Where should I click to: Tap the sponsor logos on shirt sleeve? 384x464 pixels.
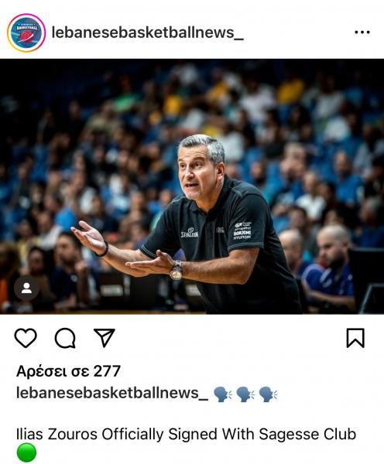tap(242, 230)
